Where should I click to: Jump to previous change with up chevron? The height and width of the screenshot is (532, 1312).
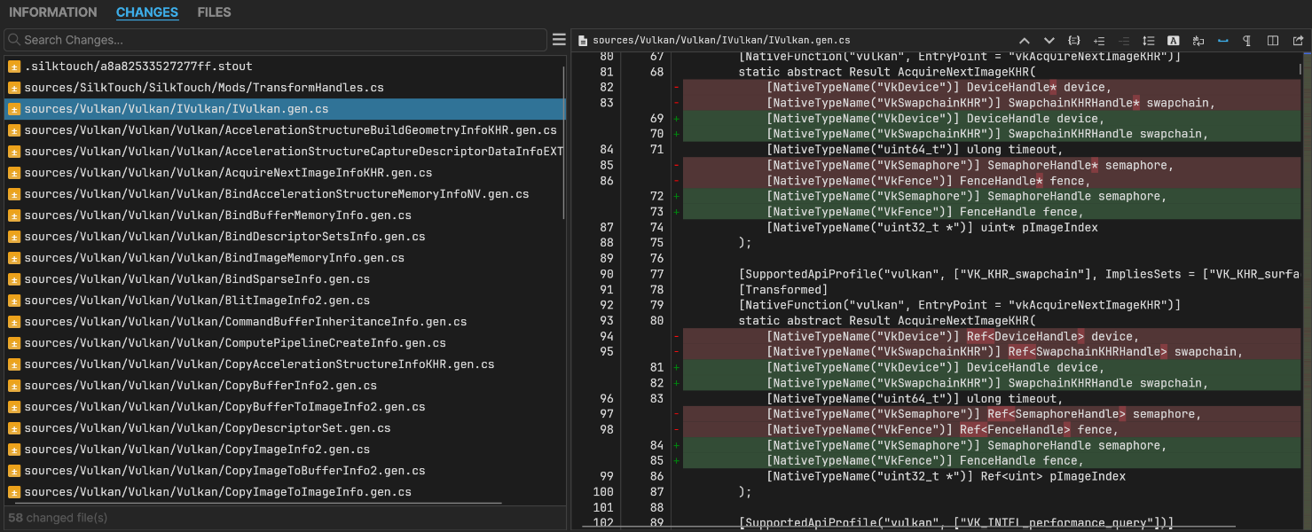1025,41
